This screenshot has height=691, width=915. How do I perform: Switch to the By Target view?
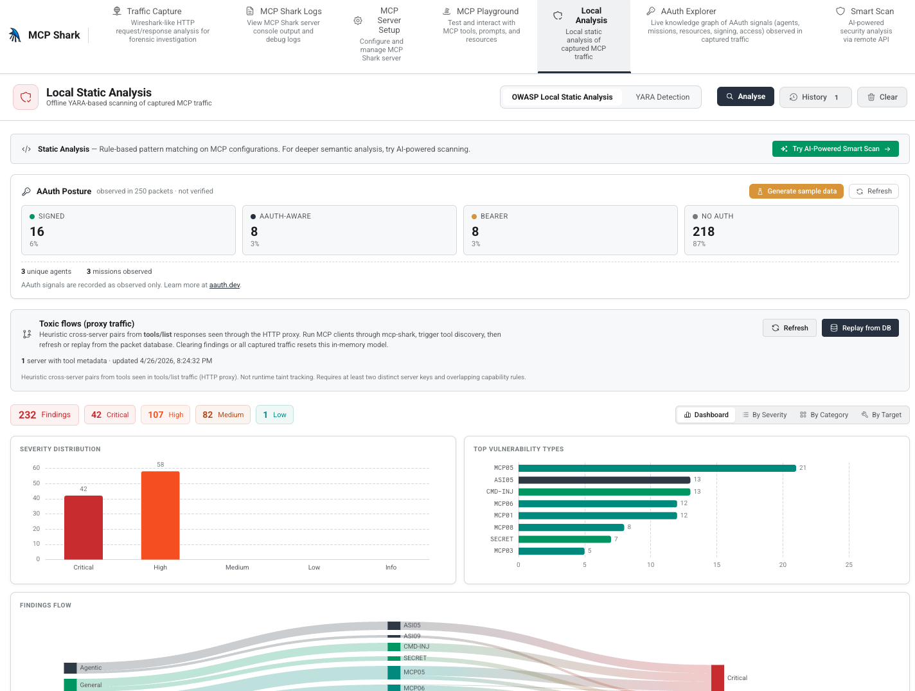click(882, 415)
